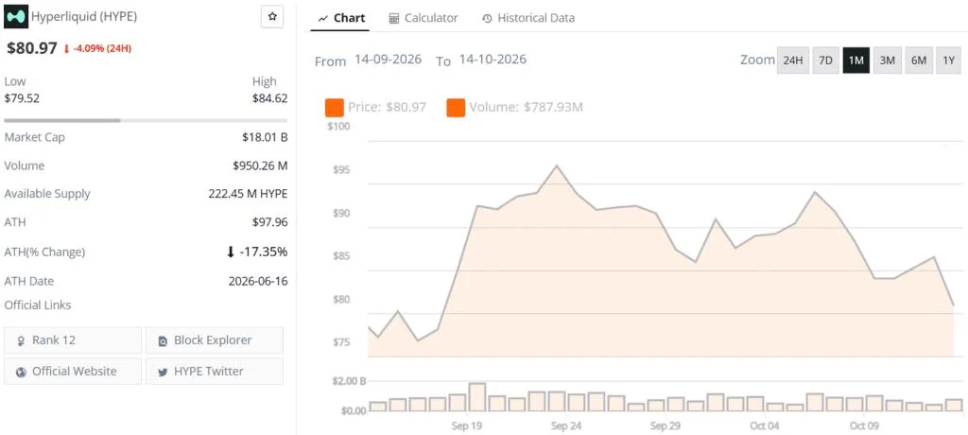Visit the Official Website link
The height and width of the screenshot is (435, 968).
pyautogui.click(x=73, y=371)
